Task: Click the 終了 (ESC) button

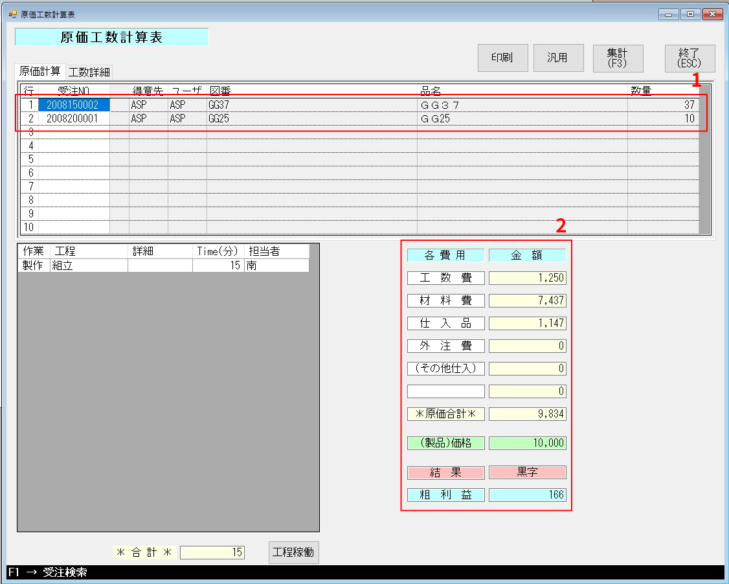Action: click(x=690, y=58)
